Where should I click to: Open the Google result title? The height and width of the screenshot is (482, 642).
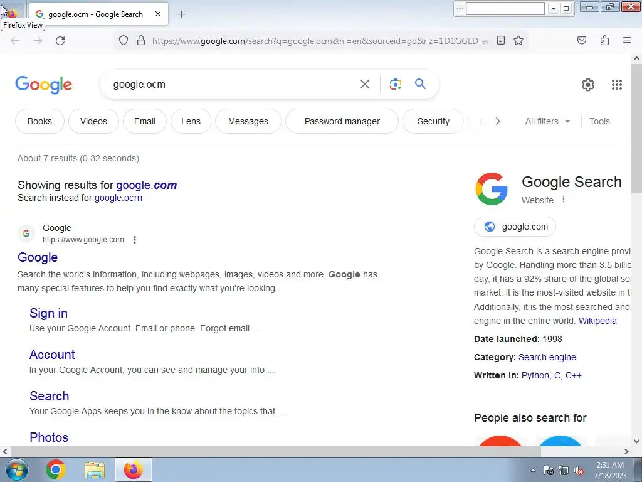[x=38, y=257]
